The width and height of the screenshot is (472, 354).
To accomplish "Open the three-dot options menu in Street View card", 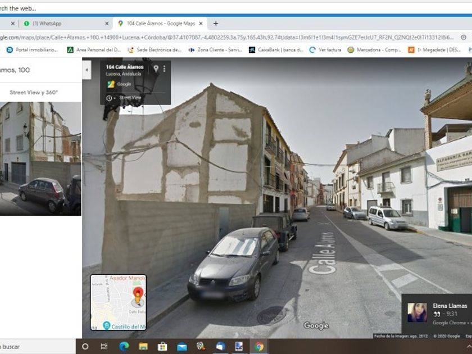I will point(164,69).
